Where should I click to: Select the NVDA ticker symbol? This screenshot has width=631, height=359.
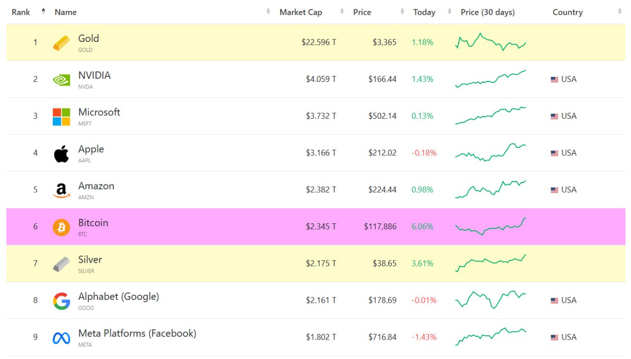pyautogui.click(x=86, y=87)
